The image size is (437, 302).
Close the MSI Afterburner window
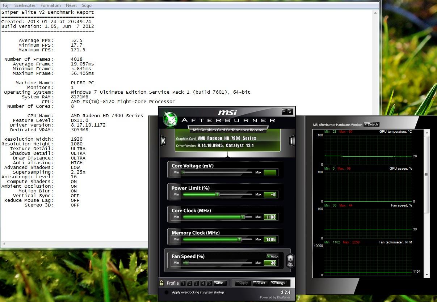pos(290,111)
